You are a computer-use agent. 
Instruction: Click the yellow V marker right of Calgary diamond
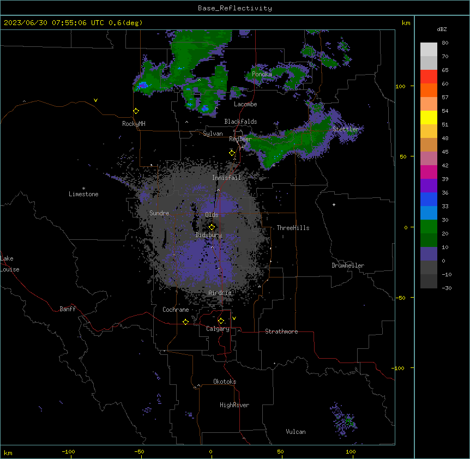point(234,318)
